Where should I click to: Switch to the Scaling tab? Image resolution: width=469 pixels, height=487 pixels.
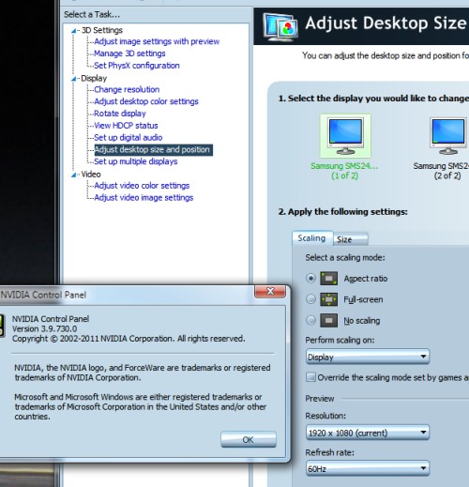[x=312, y=238]
